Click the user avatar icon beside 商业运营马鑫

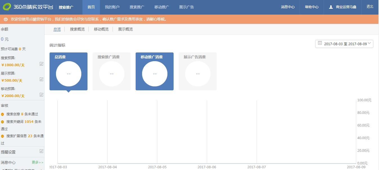pos(331,7)
